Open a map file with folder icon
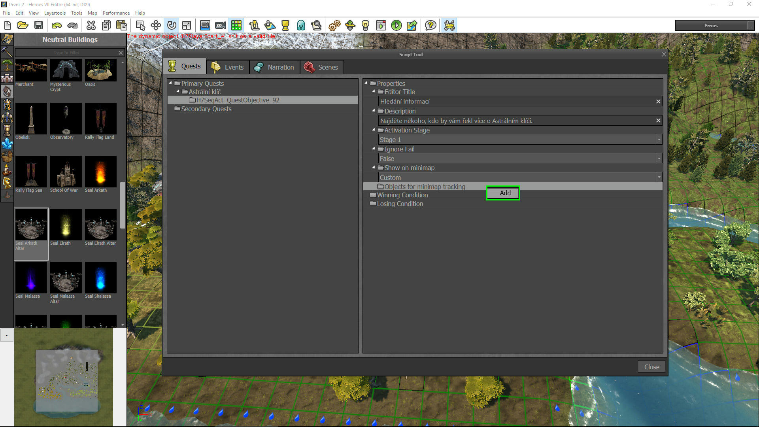This screenshot has height=427, width=759. (x=23, y=26)
